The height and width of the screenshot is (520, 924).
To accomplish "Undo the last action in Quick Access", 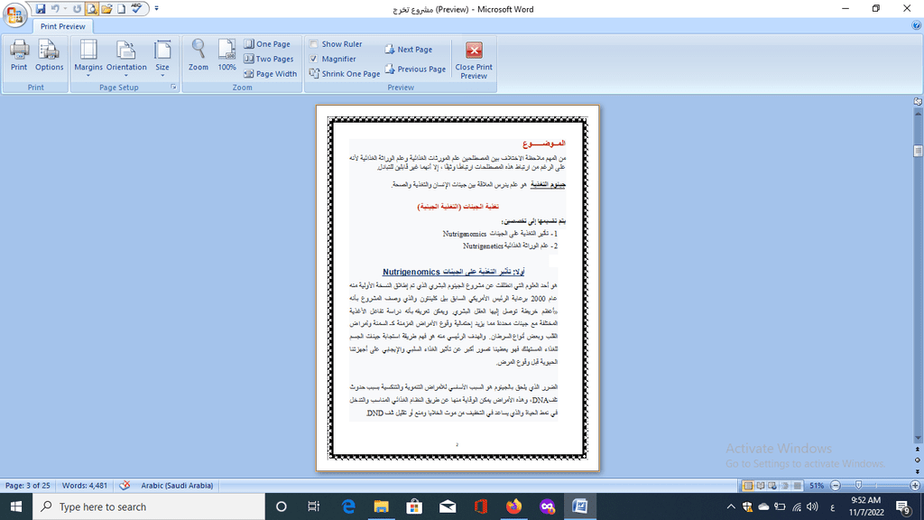I will coord(55,9).
